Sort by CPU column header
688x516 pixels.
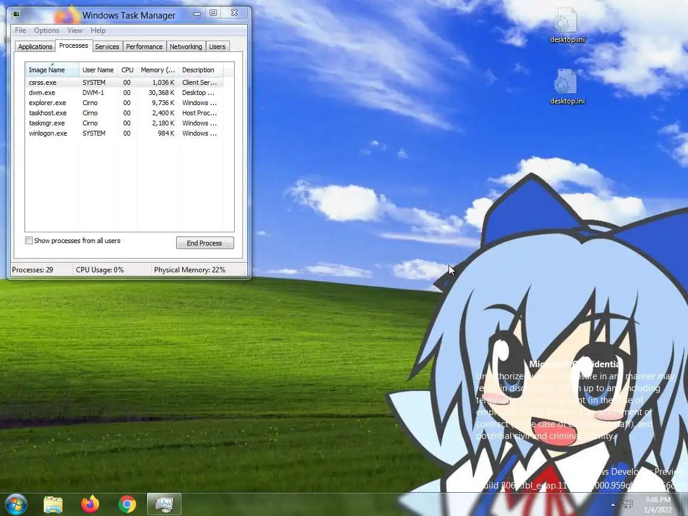(x=127, y=70)
